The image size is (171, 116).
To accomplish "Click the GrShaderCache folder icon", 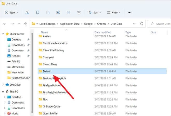I will click(x=40, y=106).
